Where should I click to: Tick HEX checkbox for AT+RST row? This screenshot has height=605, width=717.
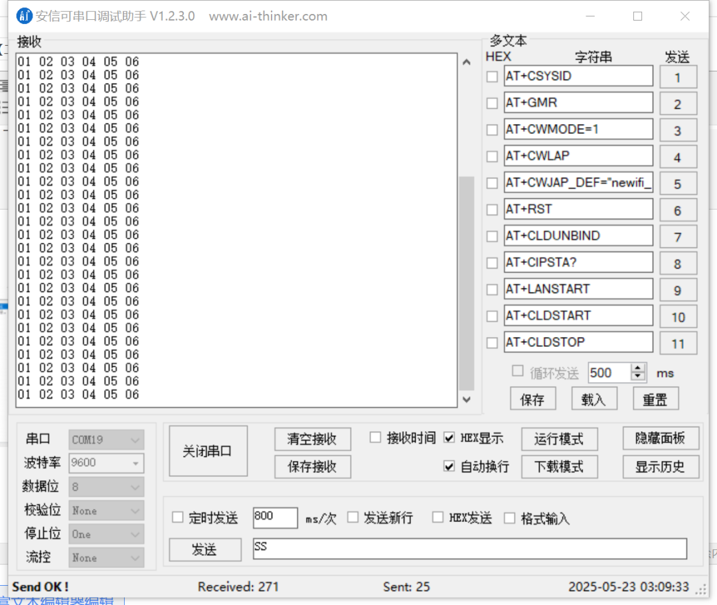pyautogui.click(x=492, y=210)
